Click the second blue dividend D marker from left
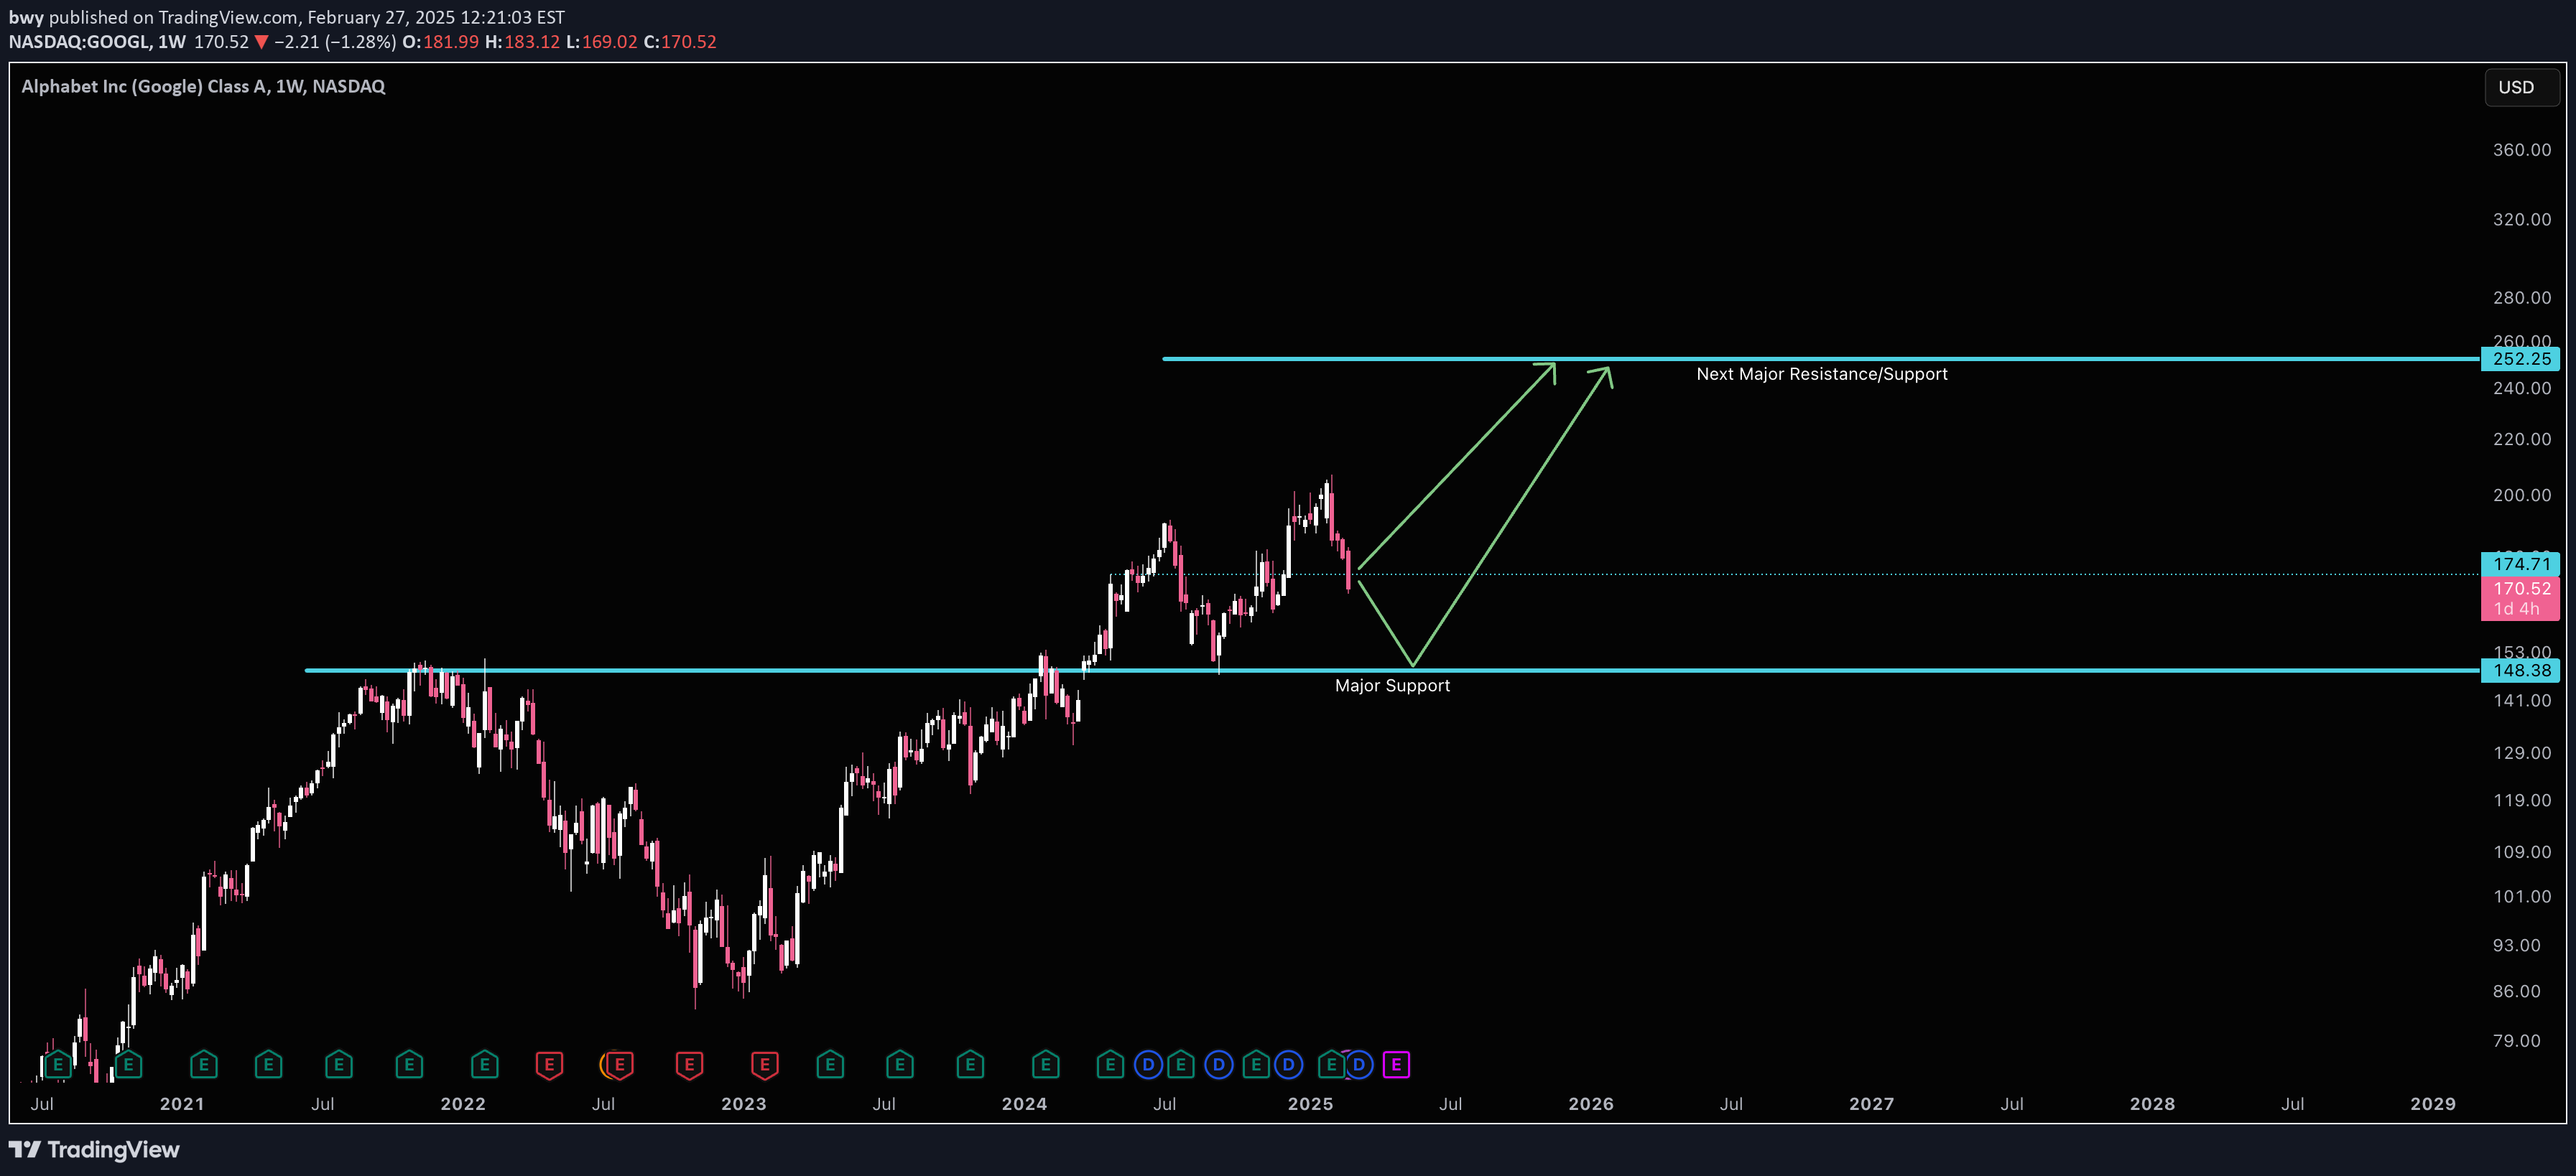The height and width of the screenshot is (1176, 2576). [1218, 1065]
